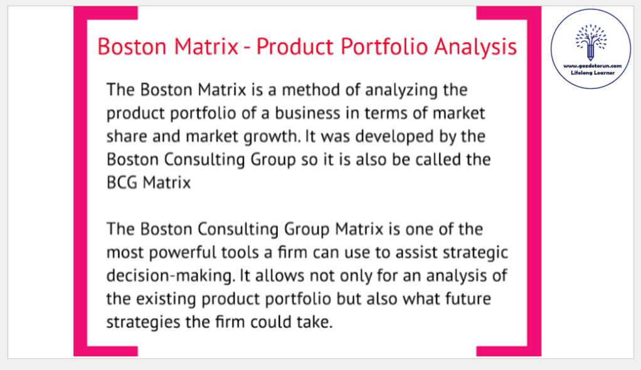The image size is (641, 370).
Task: Open the www.gozdetorun.com link in the logo
Action: click(591, 65)
